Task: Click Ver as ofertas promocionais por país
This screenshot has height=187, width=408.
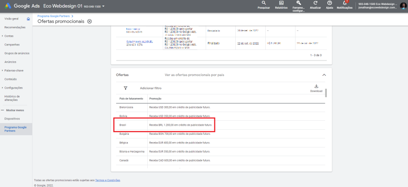Action: (x=194, y=75)
